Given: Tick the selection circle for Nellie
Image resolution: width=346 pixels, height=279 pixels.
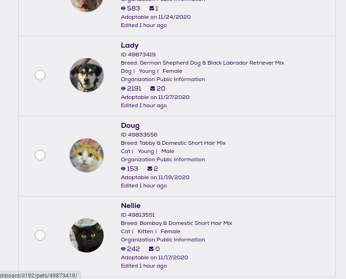Looking at the screenshot, I should [x=40, y=235].
